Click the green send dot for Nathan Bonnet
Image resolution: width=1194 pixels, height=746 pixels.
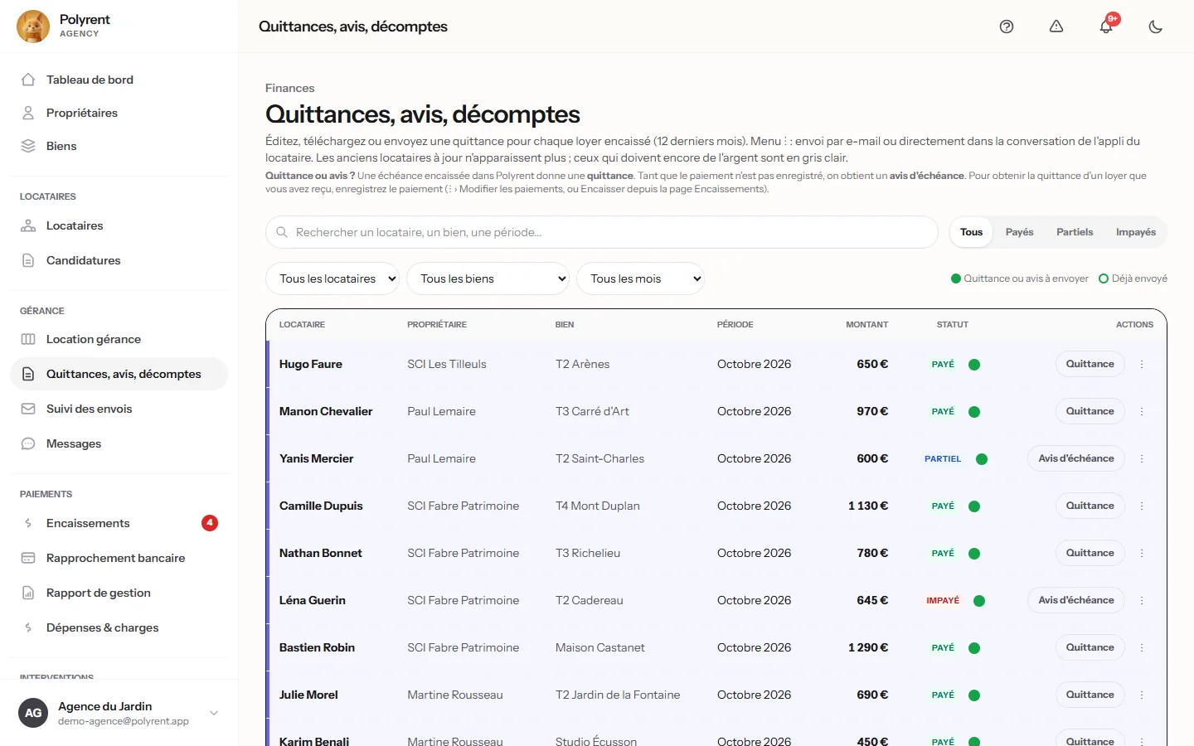[x=974, y=554]
